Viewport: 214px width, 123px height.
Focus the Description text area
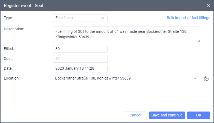point(126,34)
